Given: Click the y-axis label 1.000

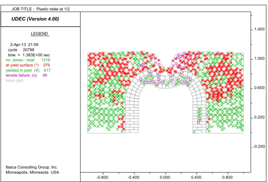Looking at the screenshot, I should click(x=260, y=58).
